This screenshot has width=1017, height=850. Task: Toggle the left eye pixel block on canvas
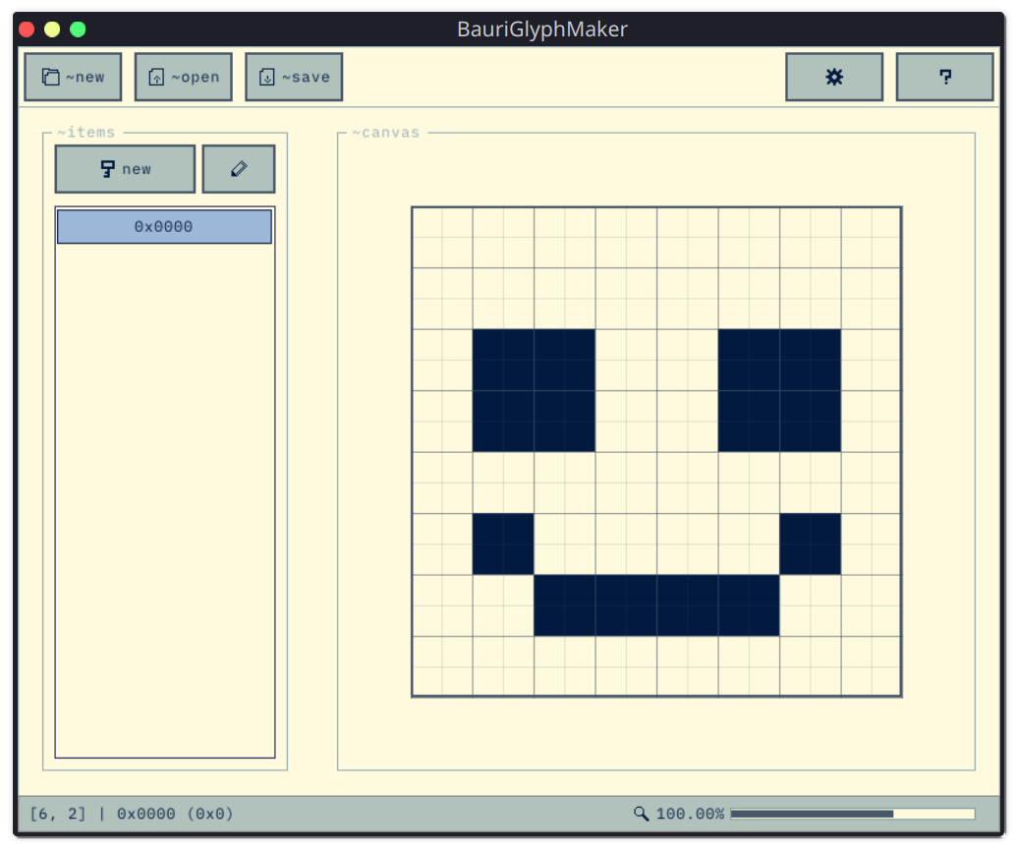pyautogui.click(x=535, y=390)
